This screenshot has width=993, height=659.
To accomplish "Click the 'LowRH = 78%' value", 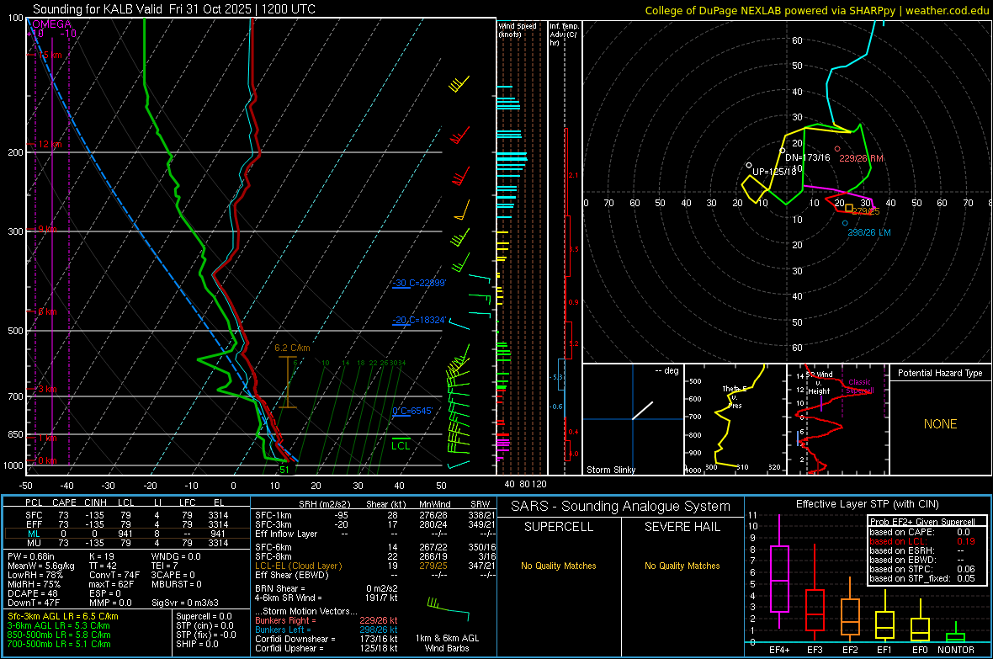I will [x=35, y=576].
